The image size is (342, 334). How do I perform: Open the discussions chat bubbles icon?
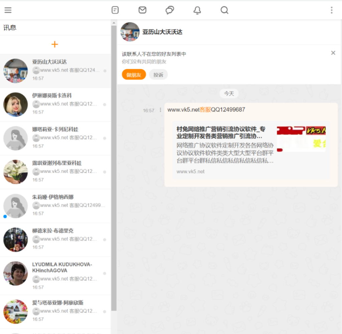(170, 10)
